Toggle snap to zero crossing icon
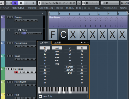 tap(79, 3)
